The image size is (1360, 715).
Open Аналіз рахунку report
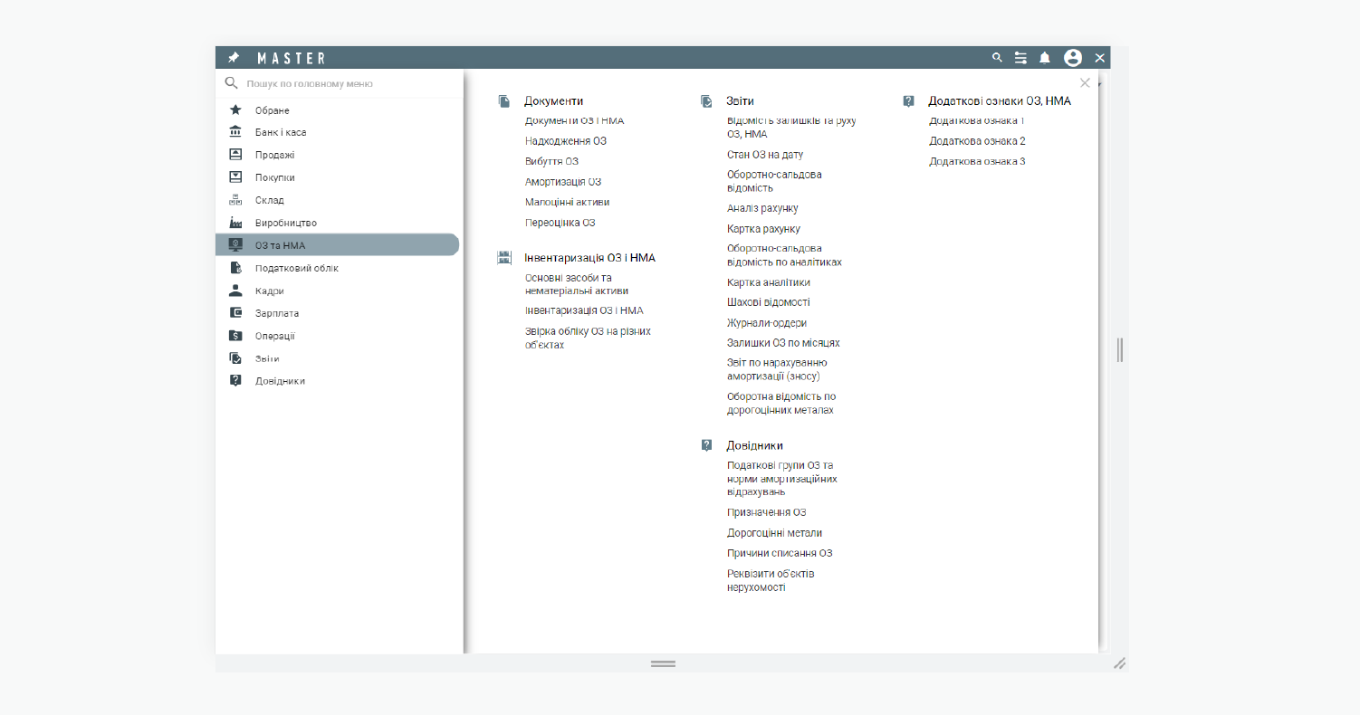pos(762,208)
